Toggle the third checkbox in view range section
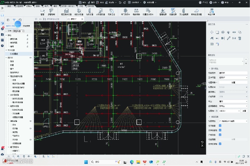 220,134
